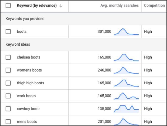Click the 'Keyword ideas' section label

point(18,44)
